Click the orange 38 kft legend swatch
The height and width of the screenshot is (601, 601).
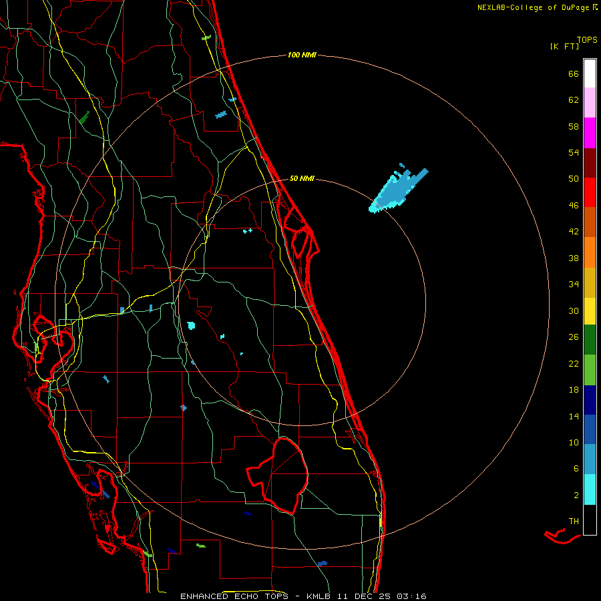[590, 252]
